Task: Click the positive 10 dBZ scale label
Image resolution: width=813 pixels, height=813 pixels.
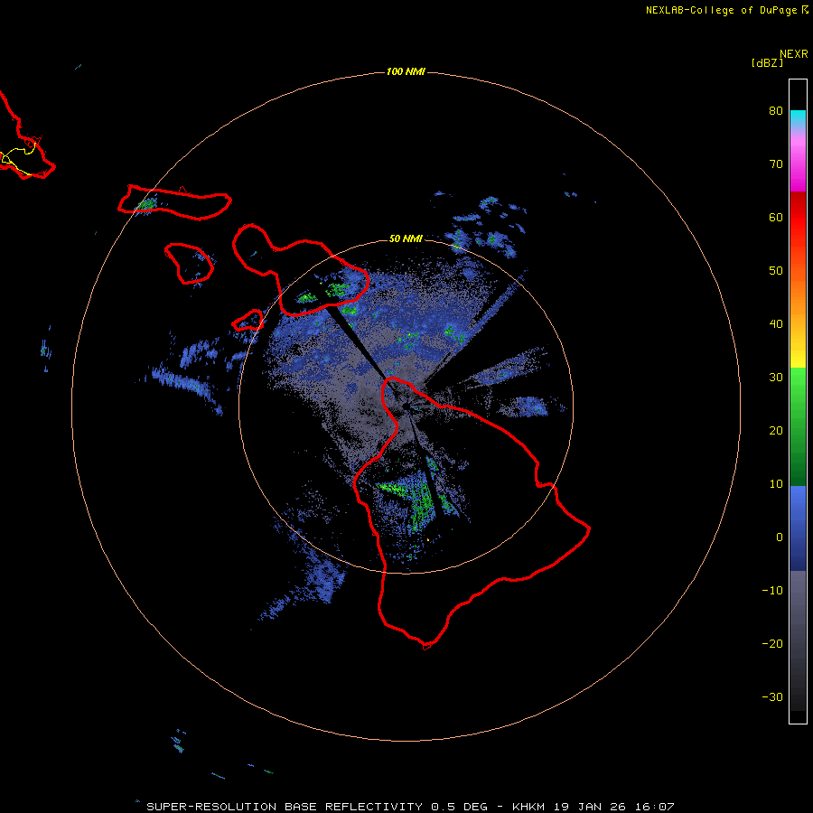Action: pyautogui.click(x=776, y=484)
